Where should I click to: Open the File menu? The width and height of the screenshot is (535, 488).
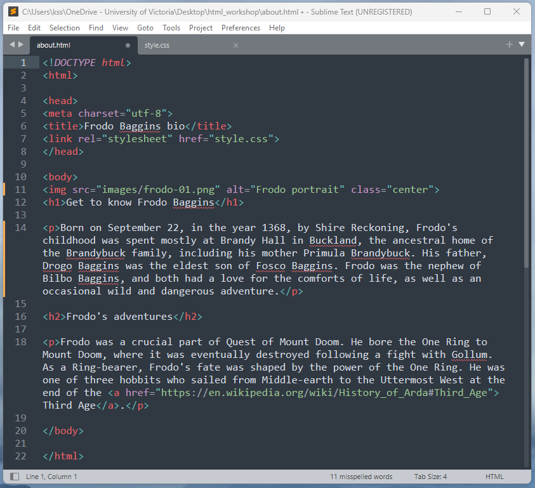click(13, 28)
